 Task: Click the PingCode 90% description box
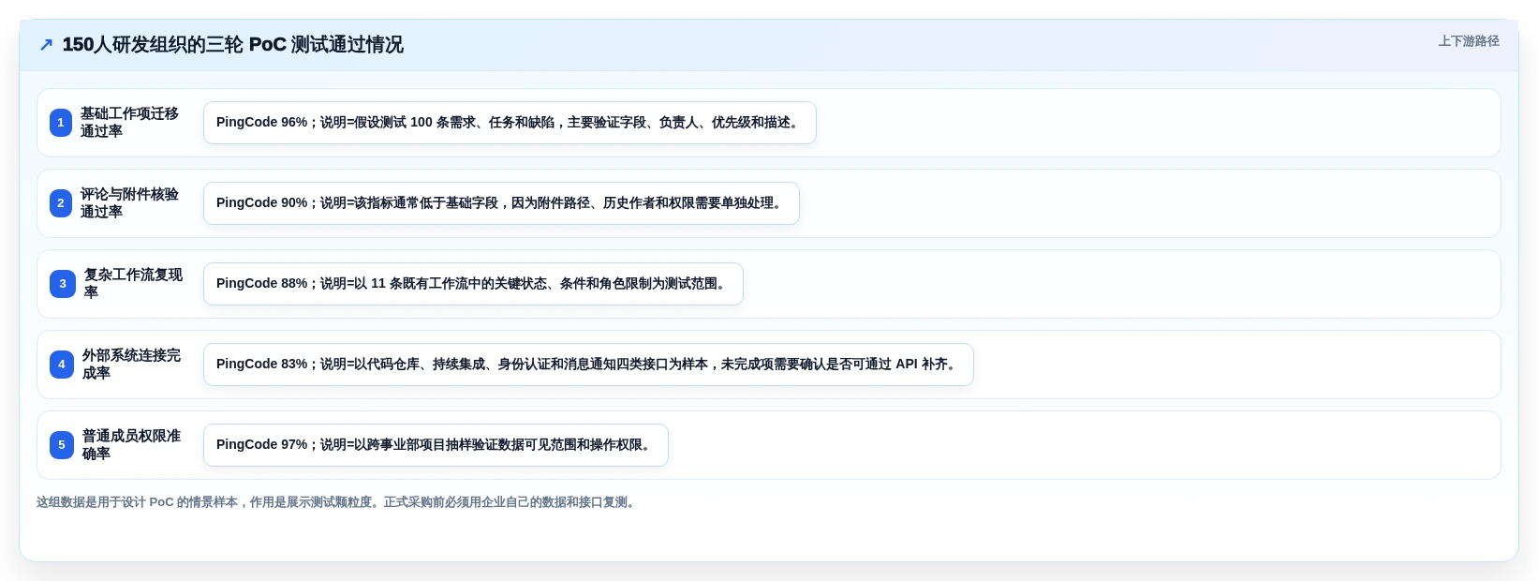(x=501, y=203)
